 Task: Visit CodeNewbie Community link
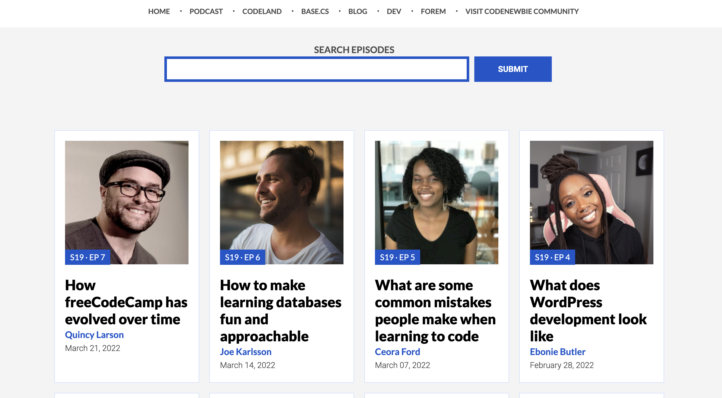522,11
